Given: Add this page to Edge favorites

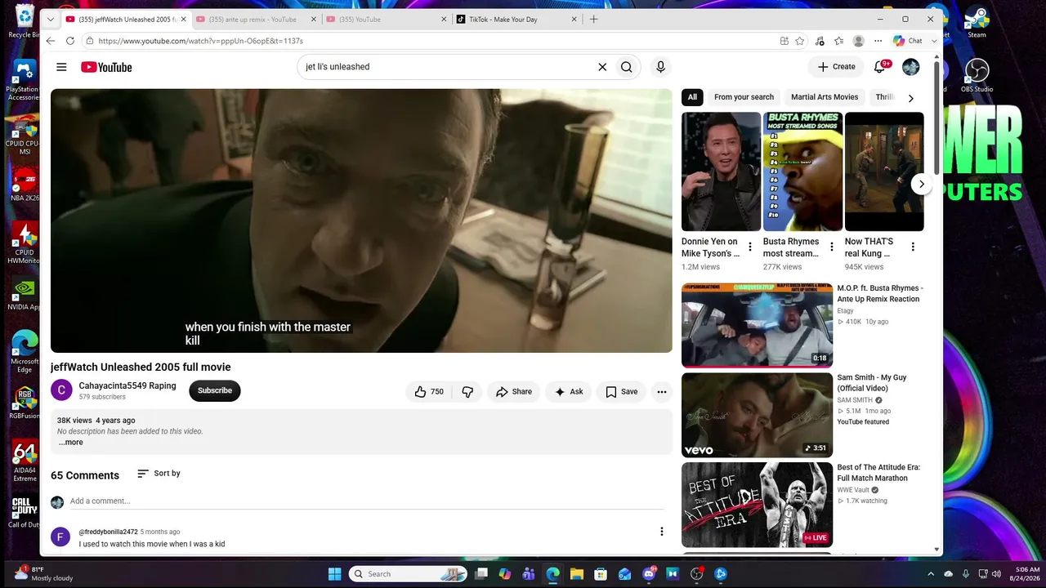Looking at the screenshot, I should pyautogui.click(x=800, y=41).
